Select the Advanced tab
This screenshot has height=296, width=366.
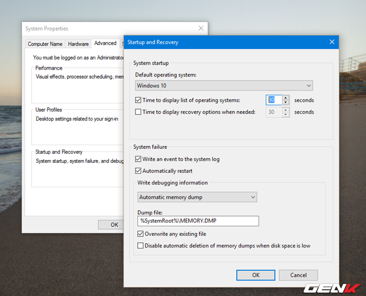click(105, 43)
